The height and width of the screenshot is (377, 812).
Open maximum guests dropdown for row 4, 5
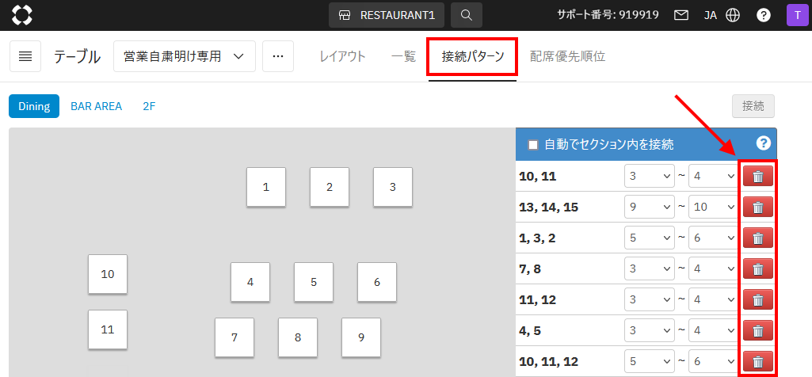tap(714, 330)
